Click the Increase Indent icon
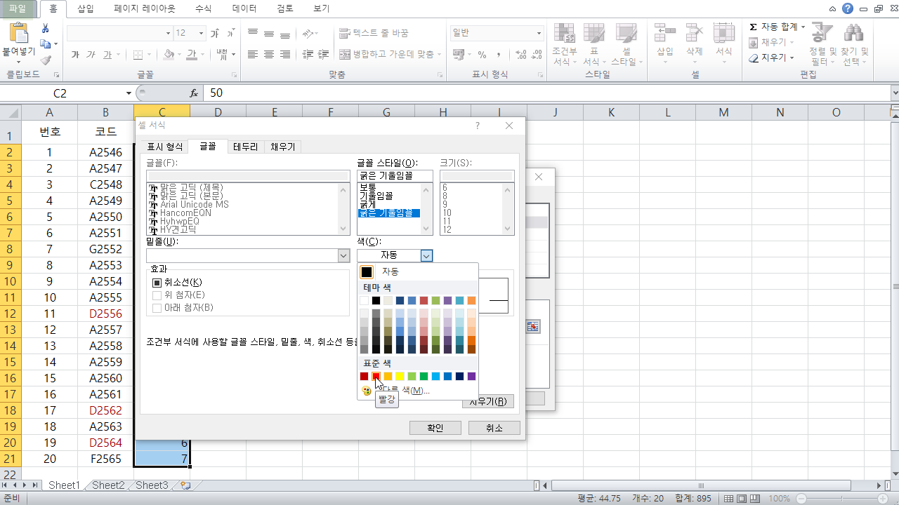The image size is (899, 505). 324,55
